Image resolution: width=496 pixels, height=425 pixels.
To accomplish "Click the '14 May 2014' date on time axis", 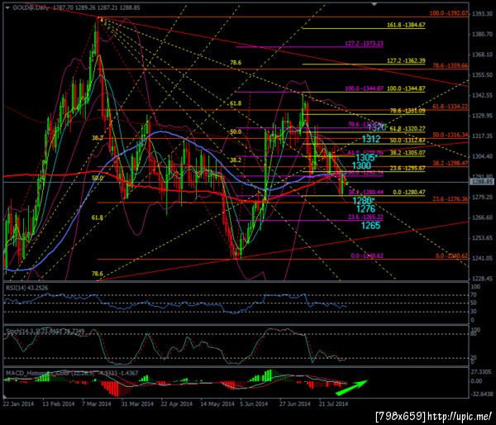I will [x=217, y=404].
